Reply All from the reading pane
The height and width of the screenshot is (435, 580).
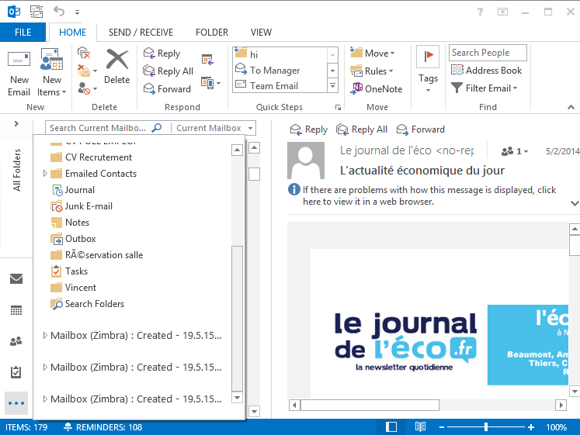pyautogui.click(x=362, y=129)
